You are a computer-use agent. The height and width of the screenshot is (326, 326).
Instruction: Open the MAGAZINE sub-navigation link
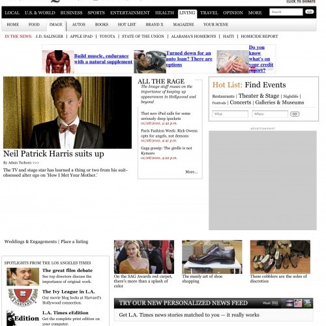pos(183,25)
